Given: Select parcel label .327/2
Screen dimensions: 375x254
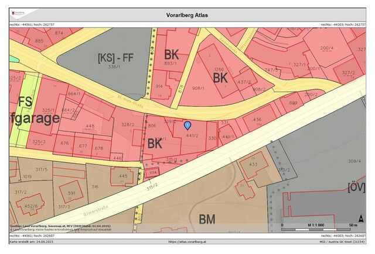Looking at the screenshot, I should (348, 72).
